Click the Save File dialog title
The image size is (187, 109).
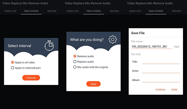pyautogui.click(x=138, y=33)
